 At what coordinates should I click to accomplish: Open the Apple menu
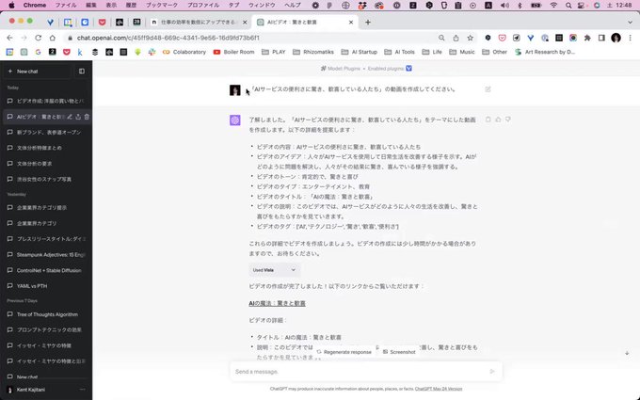12,6
